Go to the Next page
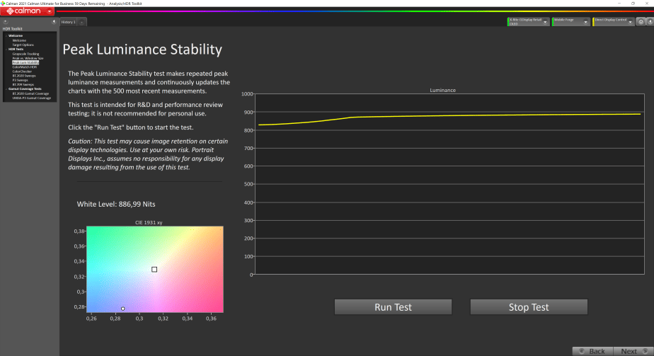This screenshot has width=654, height=356. click(x=633, y=352)
